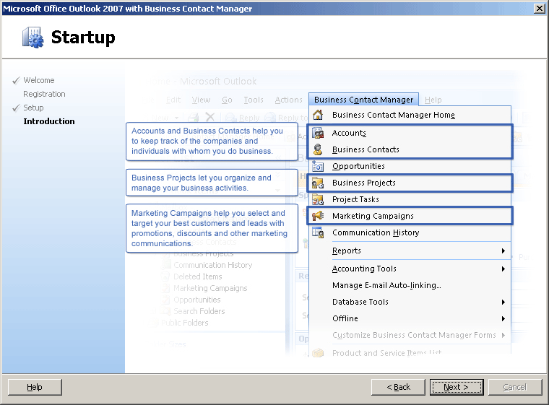Click the Communication History icon in menu
Screen dimensions: 549x405
318,232
